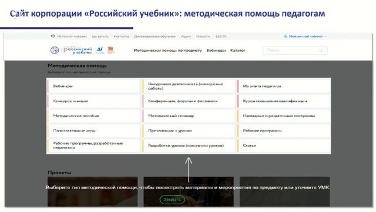Select Методические пособия tile
376x212 pixels.
pos(94,116)
